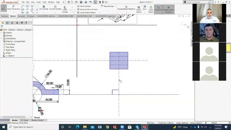The image size is (231, 130).
Task: Click Move Entities command
Action: pyautogui.click(x=107, y=6)
